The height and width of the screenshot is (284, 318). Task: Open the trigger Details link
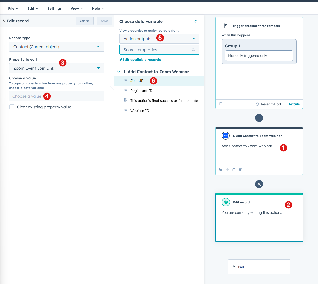point(293,104)
